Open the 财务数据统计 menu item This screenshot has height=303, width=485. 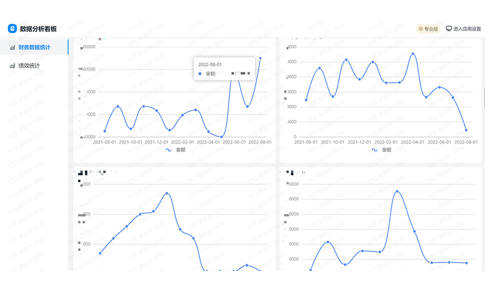pyautogui.click(x=35, y=47)
